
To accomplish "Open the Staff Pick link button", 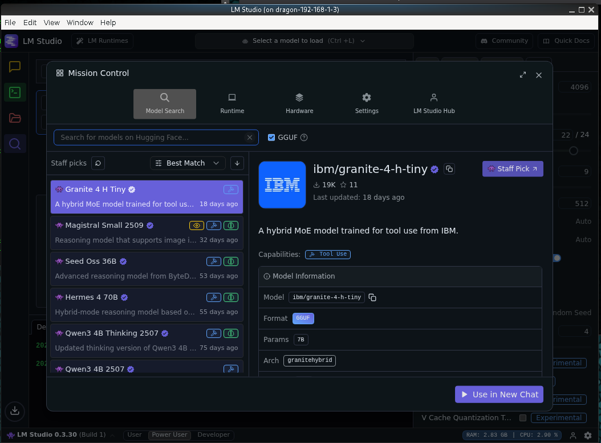I will point(513,169).
